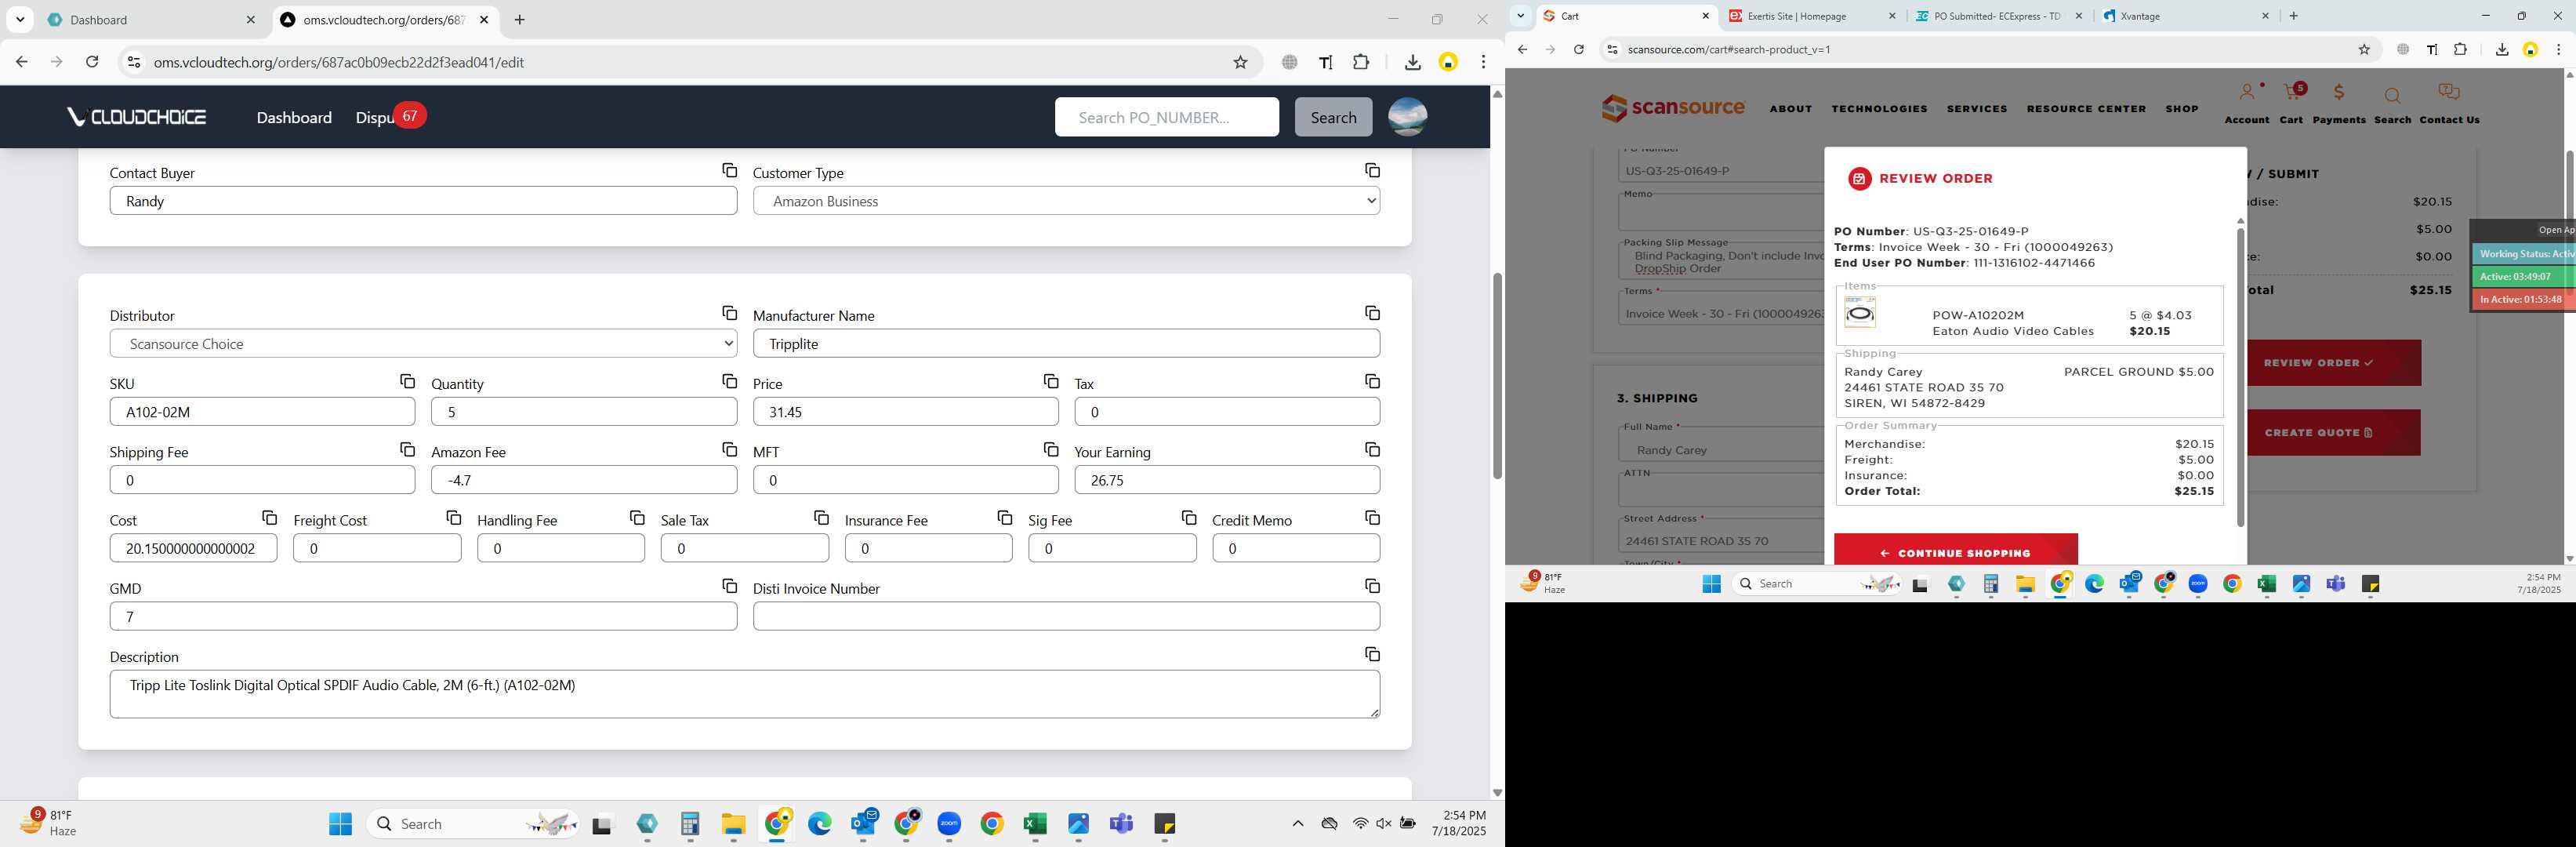Copy the Cost field value
2576x847 pixels.
pos(269,518)
